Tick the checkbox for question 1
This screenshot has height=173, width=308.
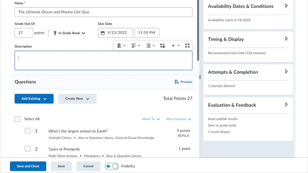[27, 131]
